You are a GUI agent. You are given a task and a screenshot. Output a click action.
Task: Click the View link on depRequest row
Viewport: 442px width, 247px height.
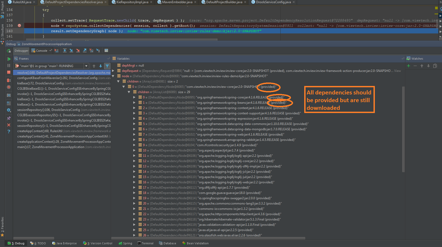(397, 71)
